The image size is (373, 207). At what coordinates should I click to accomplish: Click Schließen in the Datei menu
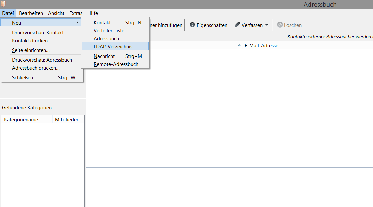pyautogui.click(x=22, y=78)
